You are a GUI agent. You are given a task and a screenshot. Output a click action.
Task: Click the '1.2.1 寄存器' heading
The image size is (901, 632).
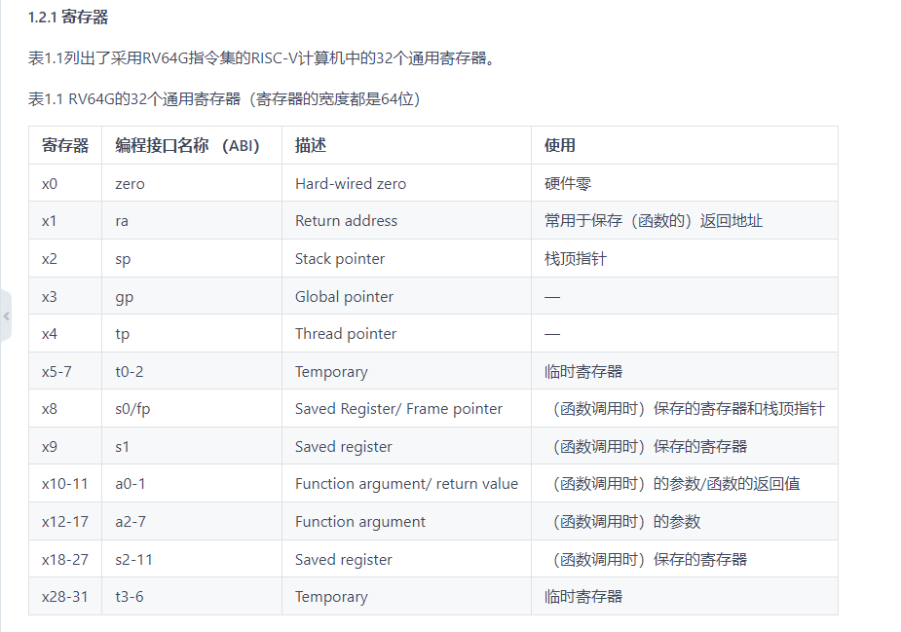[68, 18]
